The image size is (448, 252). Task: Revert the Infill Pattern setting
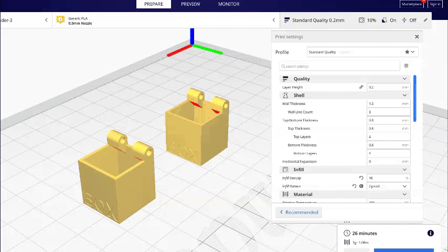[x=354, y=186]
